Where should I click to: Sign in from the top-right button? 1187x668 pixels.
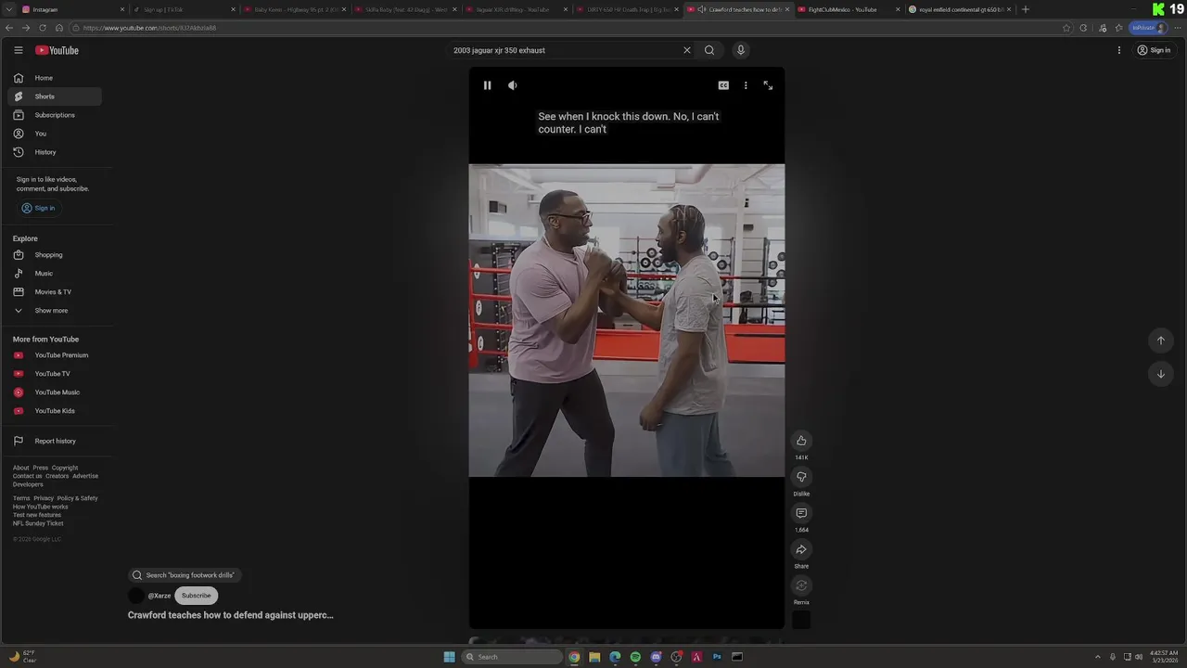pyautogui.click(x=1154, y=50)
